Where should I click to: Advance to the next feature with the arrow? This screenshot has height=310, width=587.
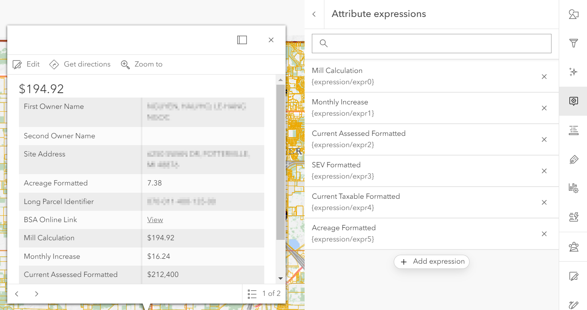(x=36, y=293)
